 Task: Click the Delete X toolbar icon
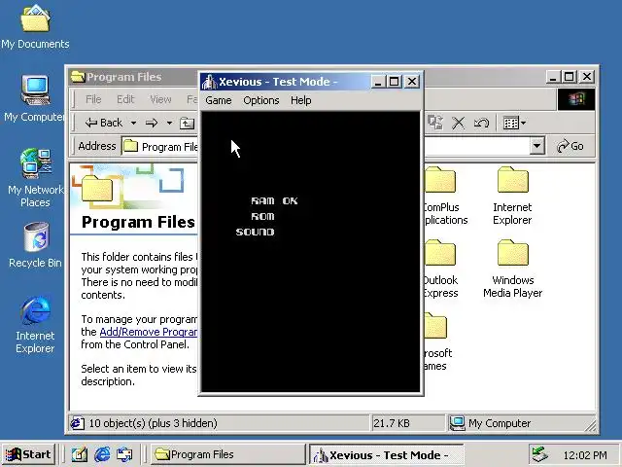click(458, 124)
